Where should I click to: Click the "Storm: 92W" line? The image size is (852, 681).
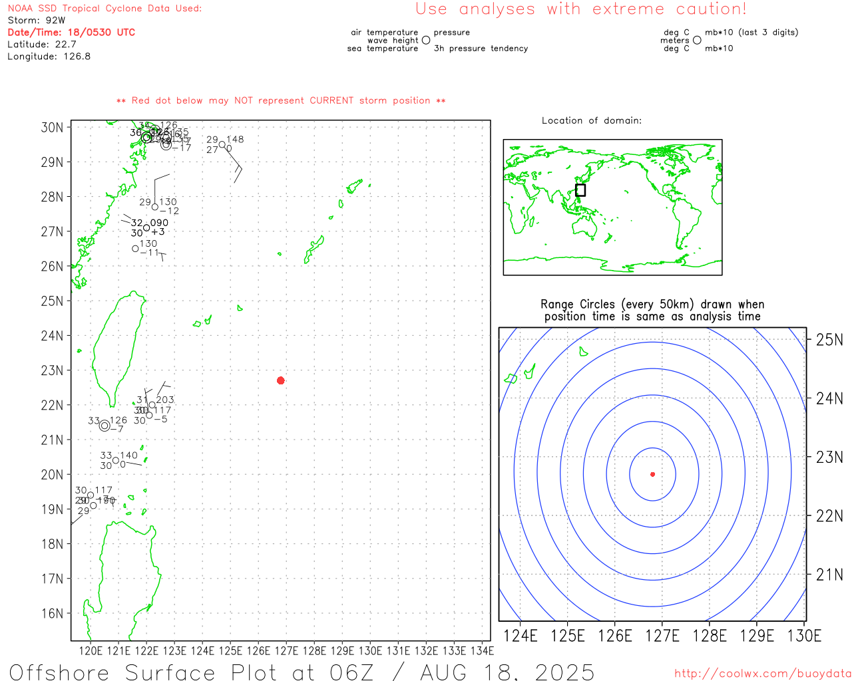click(x=37, y=20)
